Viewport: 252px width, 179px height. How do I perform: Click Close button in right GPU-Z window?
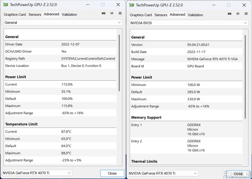(238, 174)
